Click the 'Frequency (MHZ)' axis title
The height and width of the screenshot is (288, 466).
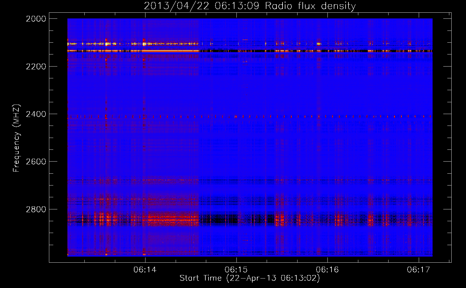tap(17, 138)
